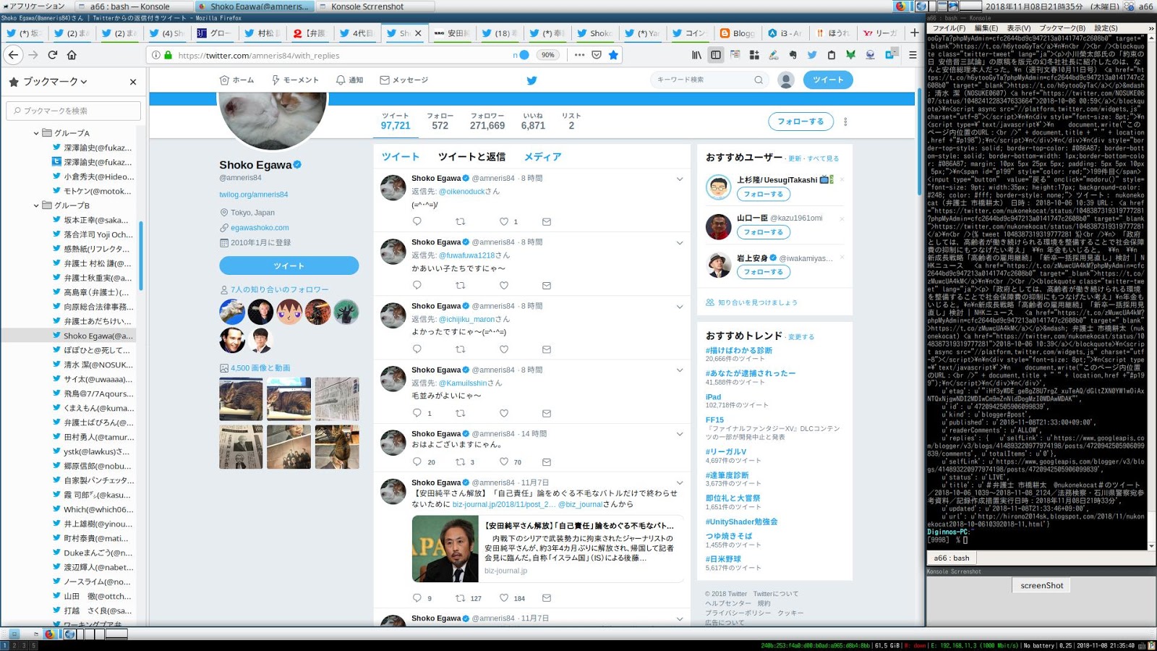The image size is (1157, 651).
Task: Switch to the メディア timeline tab
Action: pyautogui.click(x=542, y=157)
